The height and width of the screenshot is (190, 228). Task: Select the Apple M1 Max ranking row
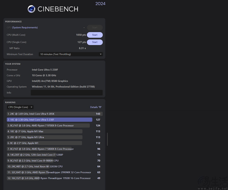coord(45,131)
